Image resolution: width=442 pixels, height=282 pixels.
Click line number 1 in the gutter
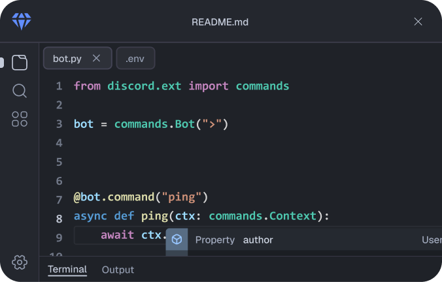tap(59, 86)
